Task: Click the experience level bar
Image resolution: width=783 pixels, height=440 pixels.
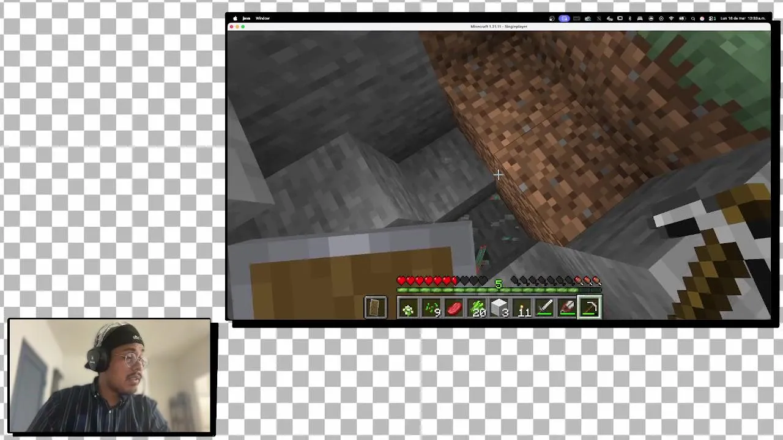Action: point(499,290)
